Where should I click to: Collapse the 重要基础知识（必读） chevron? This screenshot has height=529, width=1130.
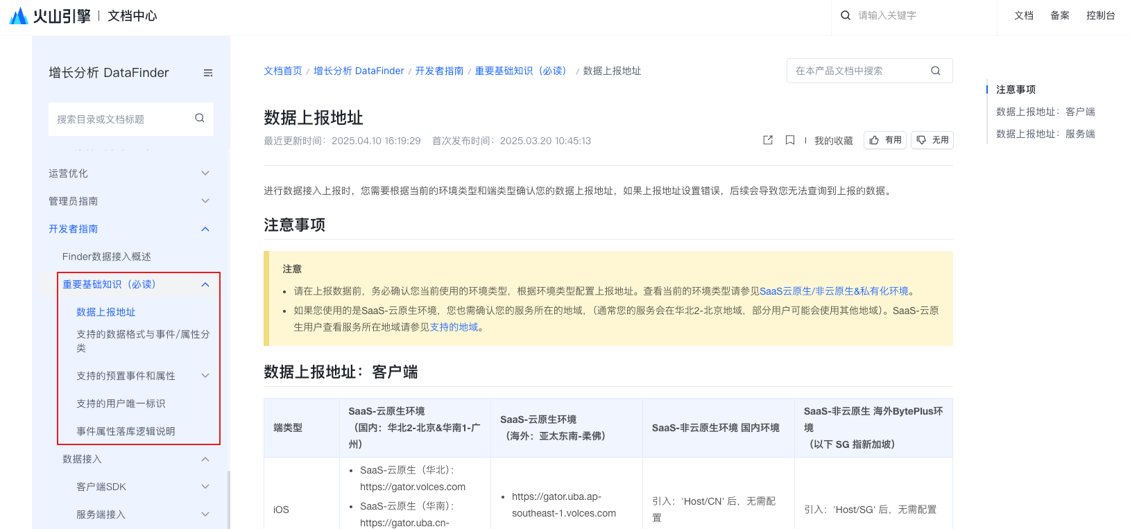205,284
